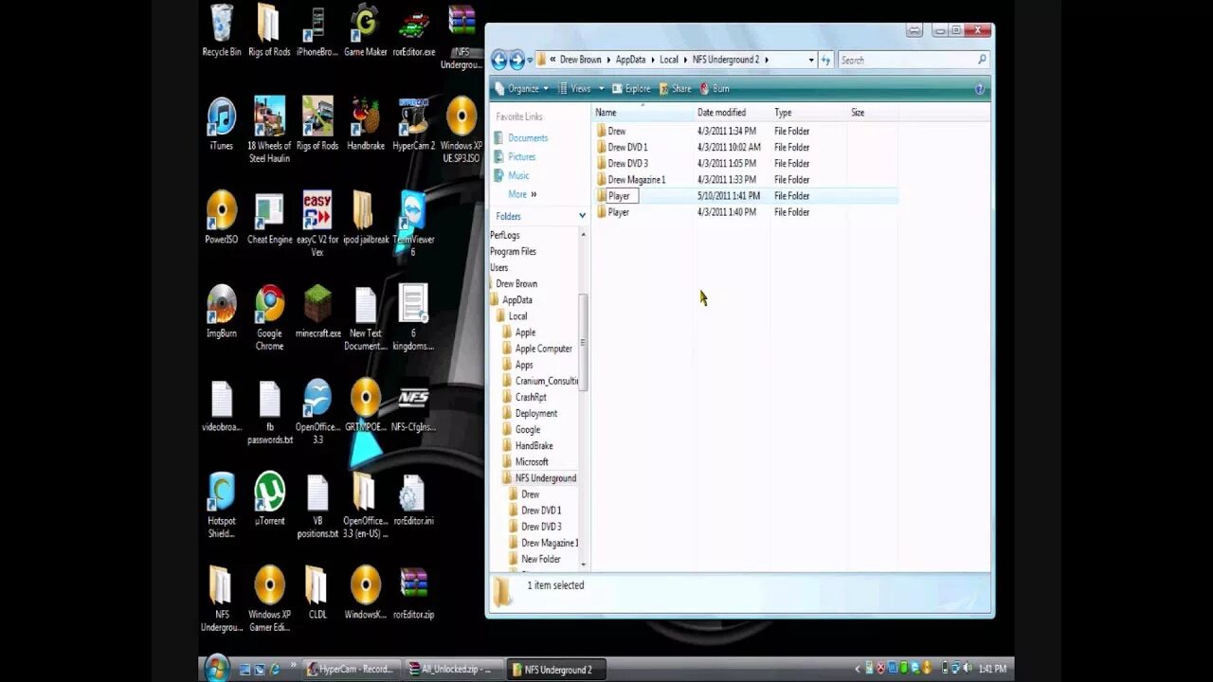Click the Search box in Explorer
This screenshot has width=1213, height=682.
[x=914, y=60]
